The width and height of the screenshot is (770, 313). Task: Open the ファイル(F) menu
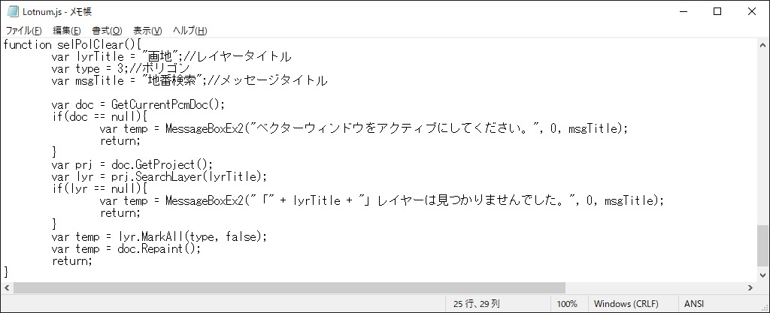tap(23, 30)
